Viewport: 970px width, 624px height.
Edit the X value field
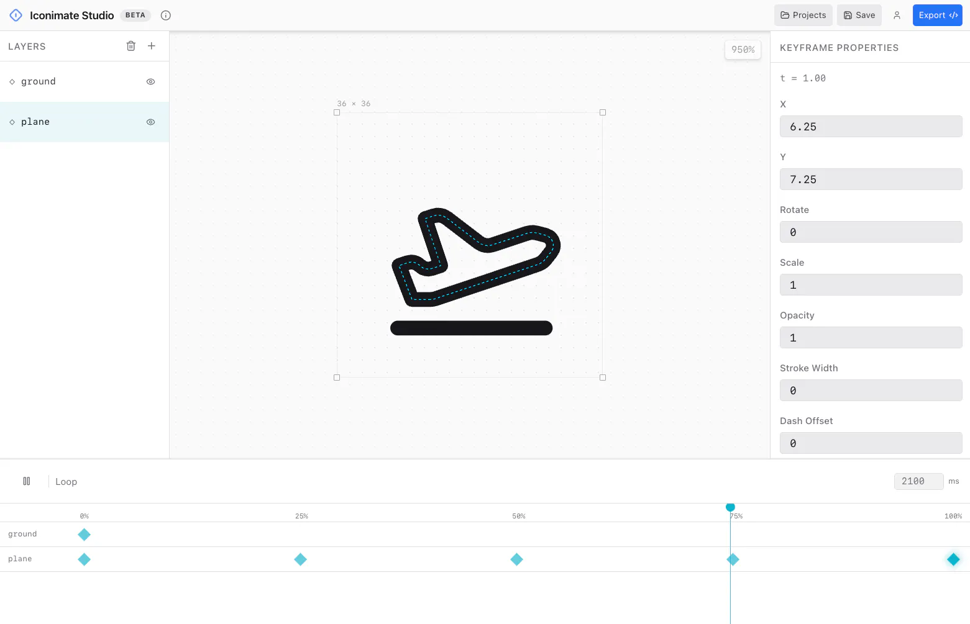point(871,127)
